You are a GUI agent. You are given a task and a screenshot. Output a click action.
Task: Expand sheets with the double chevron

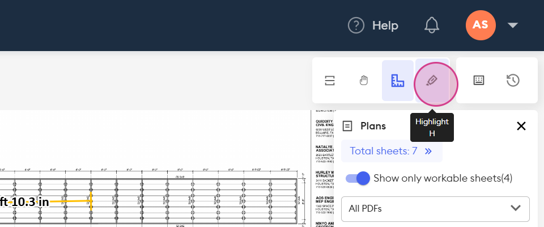point(428,151)
